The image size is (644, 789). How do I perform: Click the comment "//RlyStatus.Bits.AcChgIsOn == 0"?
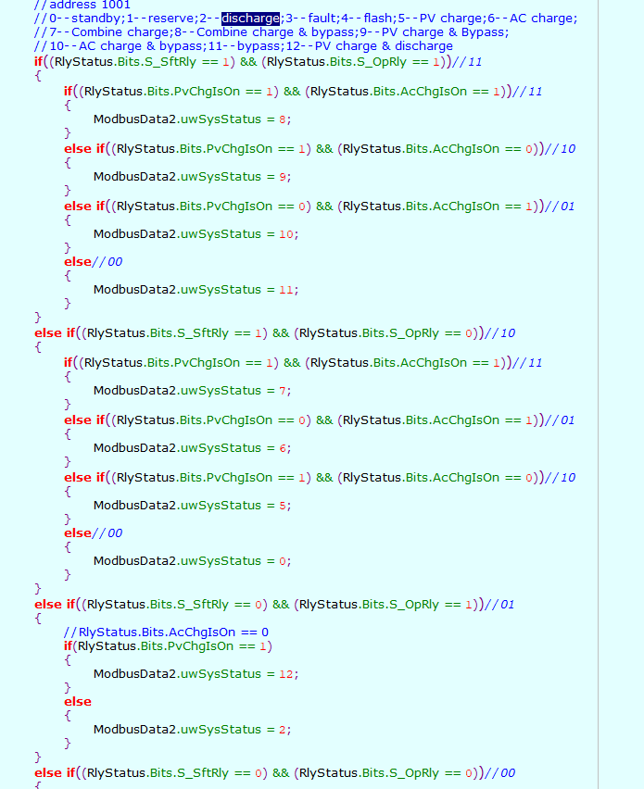coord(166,632)
